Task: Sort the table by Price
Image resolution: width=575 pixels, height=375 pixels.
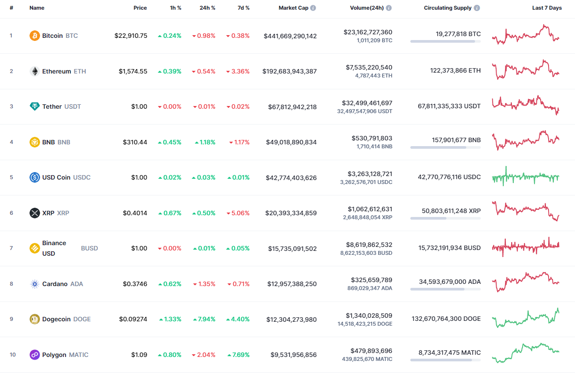Action: pyautogui.click(x=140, y=7)
